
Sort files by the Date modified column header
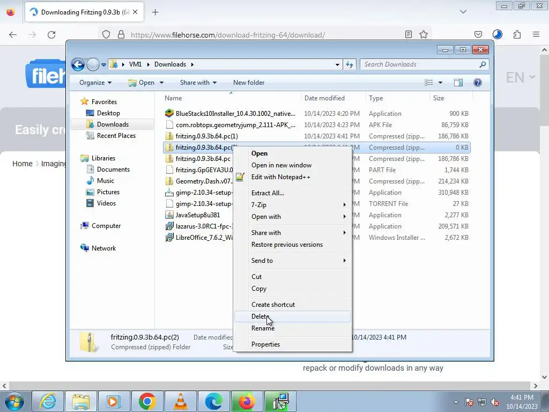[x=332, y=98]
